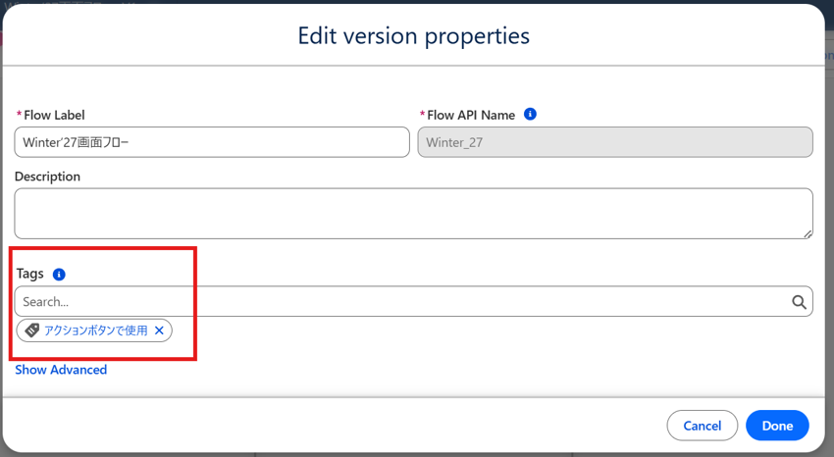Click the info icon next to Tags
This screenshot has height=457, width=834.
pos(59,275)
